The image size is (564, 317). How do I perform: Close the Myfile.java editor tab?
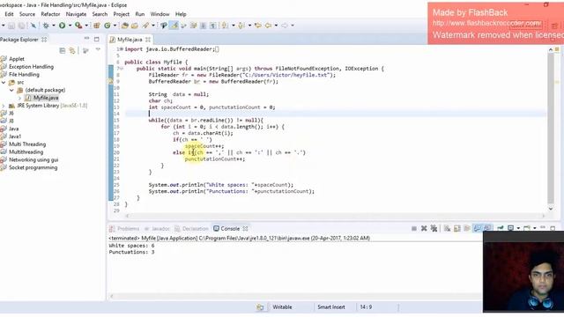click(148, 40)
